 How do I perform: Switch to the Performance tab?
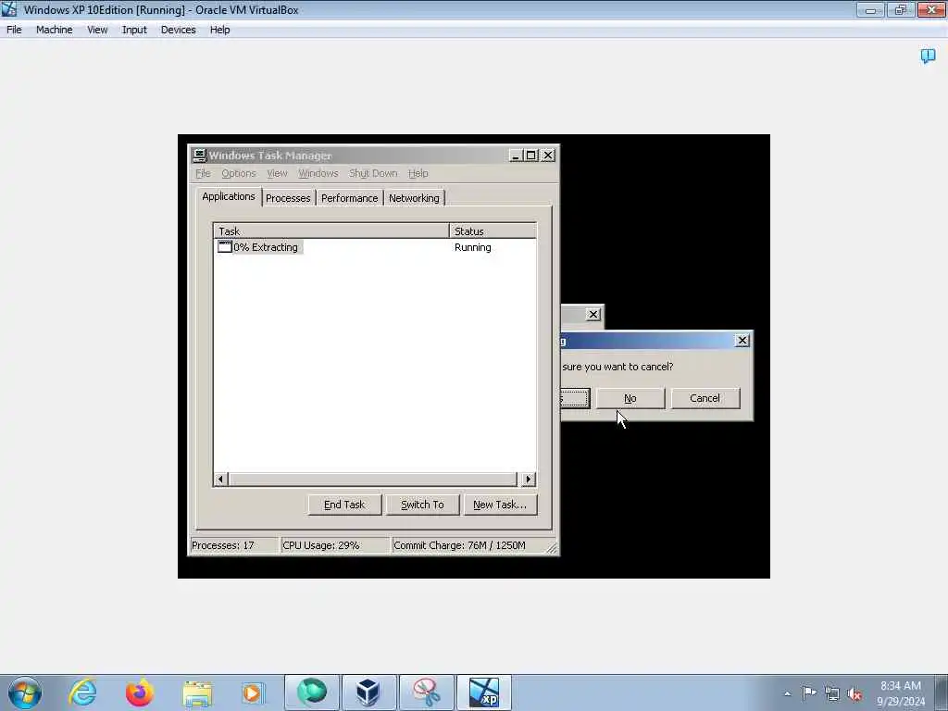point(349,198)
